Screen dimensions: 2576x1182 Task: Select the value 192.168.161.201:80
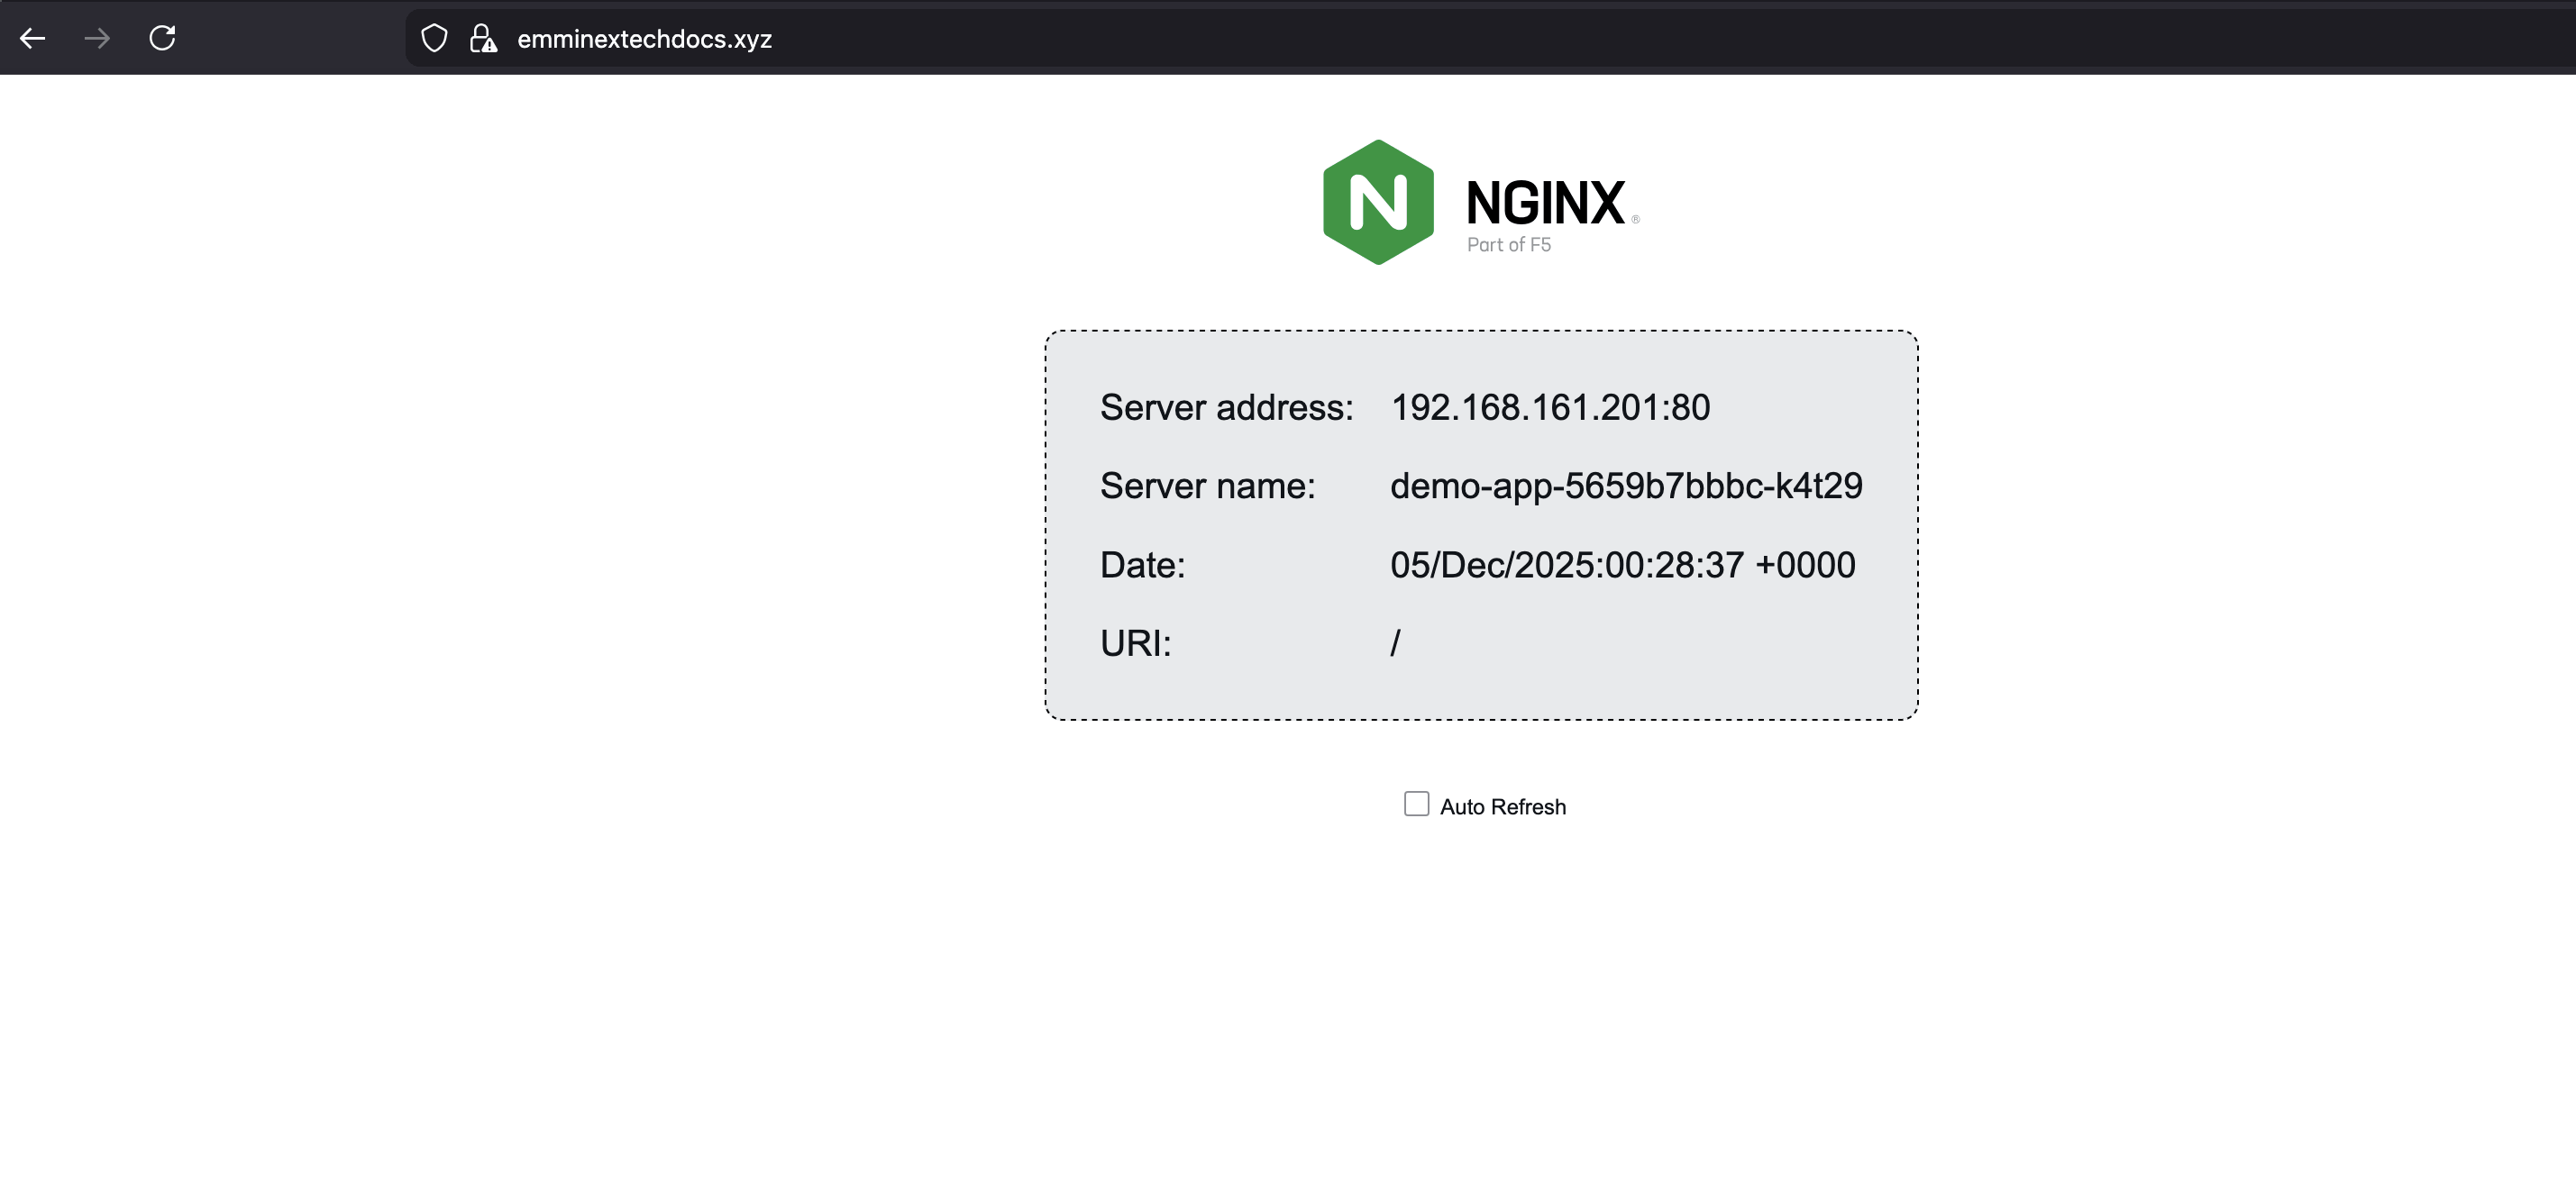click(x=1550, y=407)
